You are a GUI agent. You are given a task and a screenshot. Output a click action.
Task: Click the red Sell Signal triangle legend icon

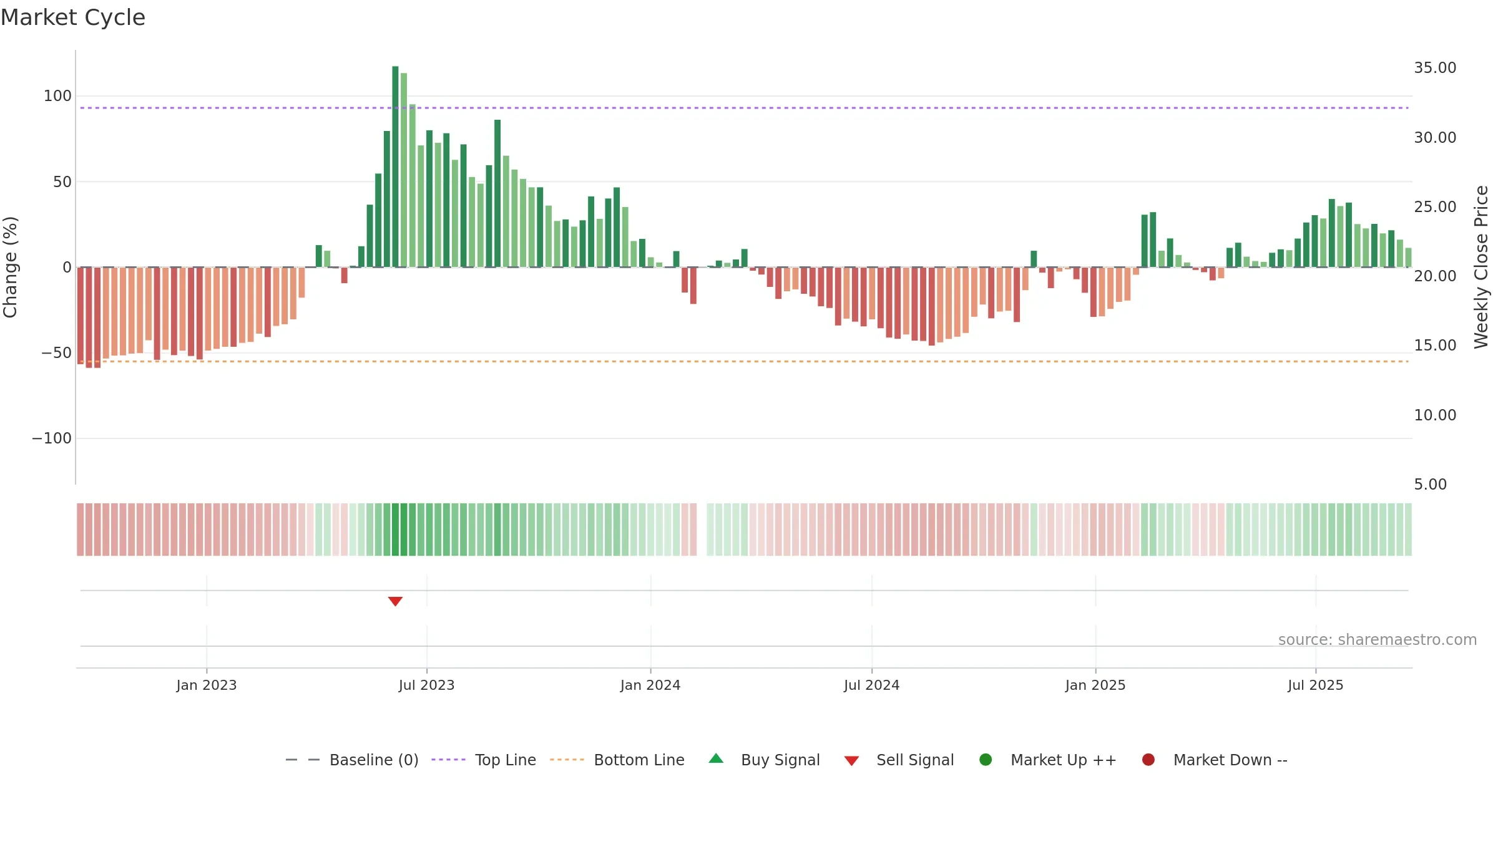point(851,761)
